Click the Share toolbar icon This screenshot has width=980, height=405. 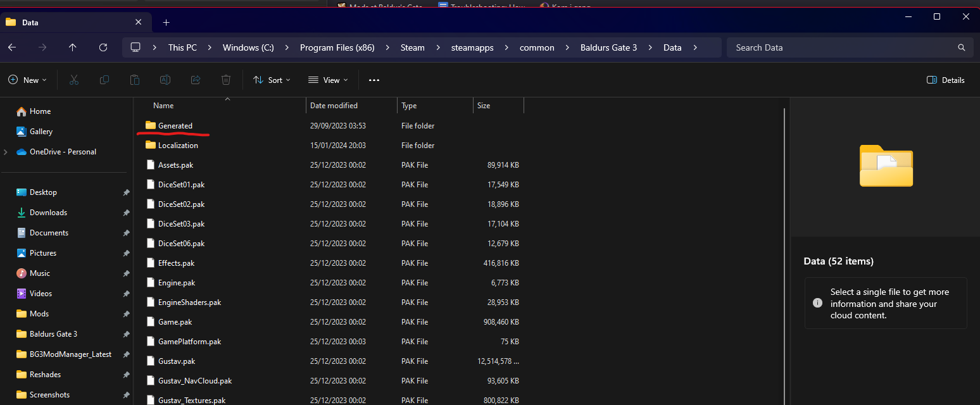196,80
